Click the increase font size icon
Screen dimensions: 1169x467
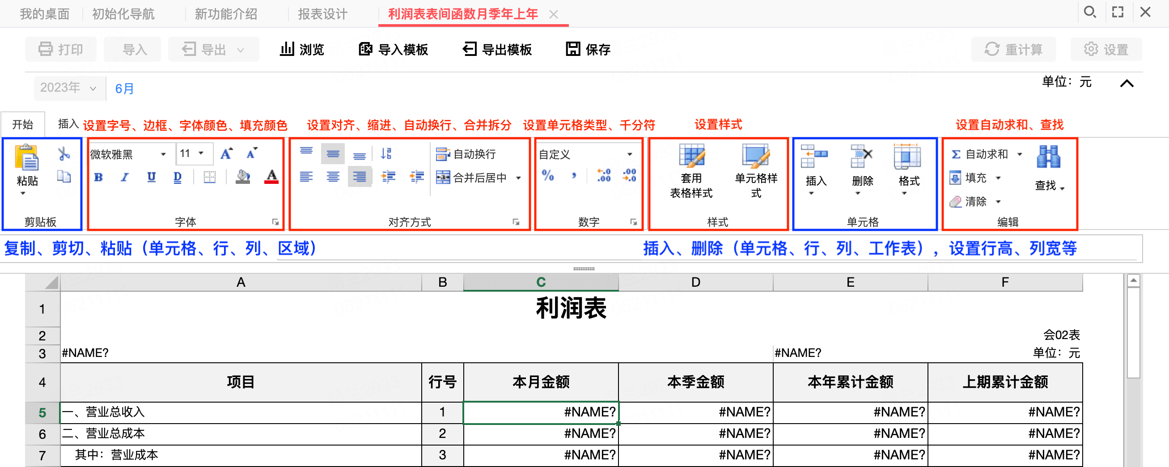coord(226,154)
